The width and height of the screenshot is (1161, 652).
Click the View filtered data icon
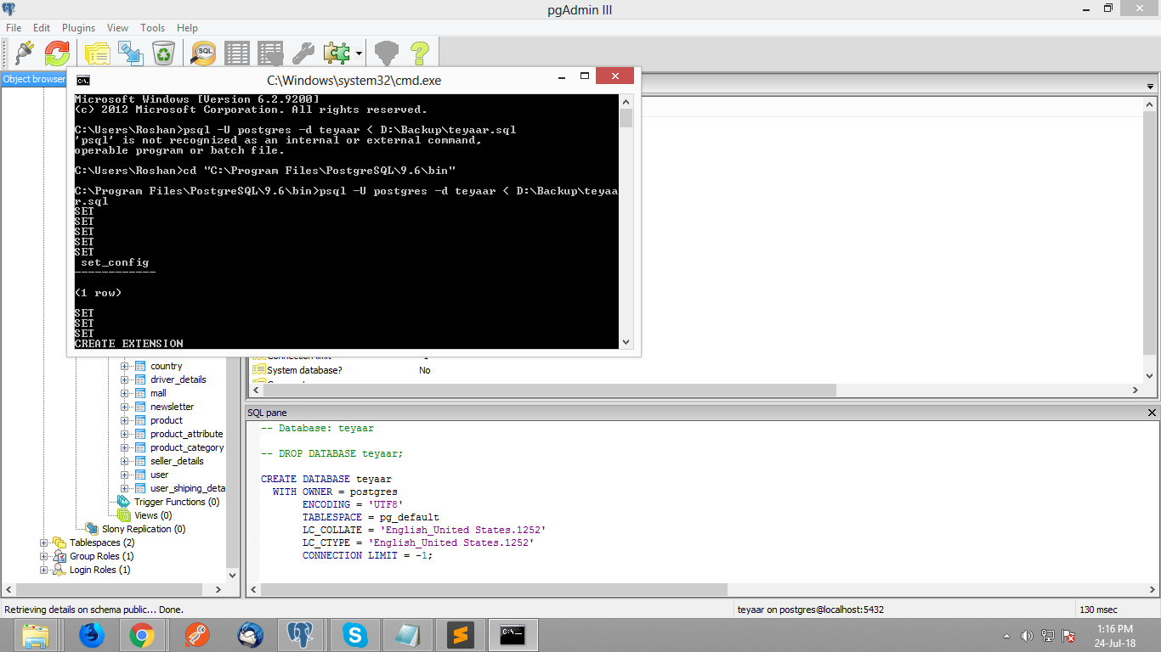[x=270, y=53]
